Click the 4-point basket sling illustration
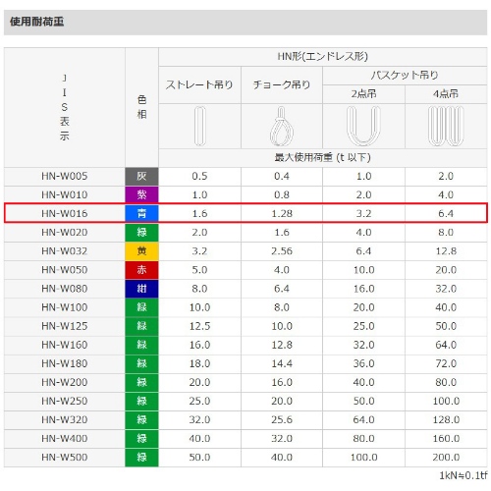The image size is (491, 491). pos(446,126)
